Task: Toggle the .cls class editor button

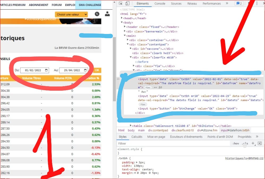Action: pyautogui.click(x=245, y=143)
